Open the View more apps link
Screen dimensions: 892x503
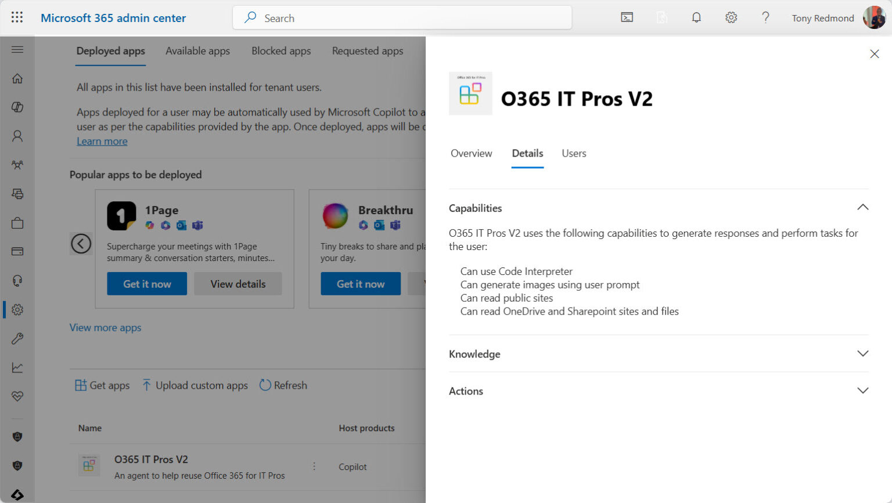105,328
